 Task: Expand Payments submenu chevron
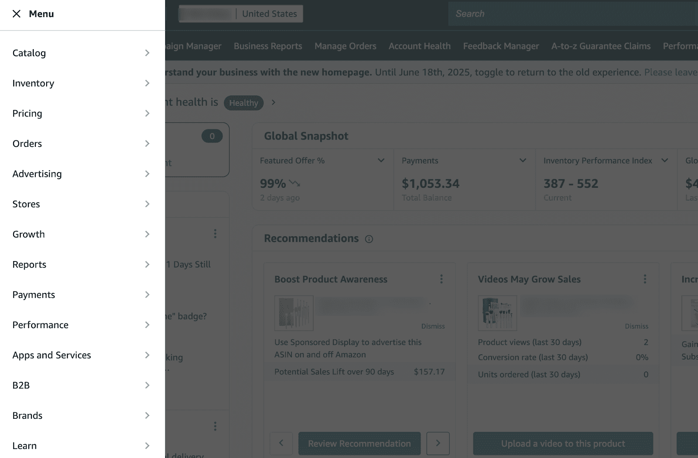147,295
